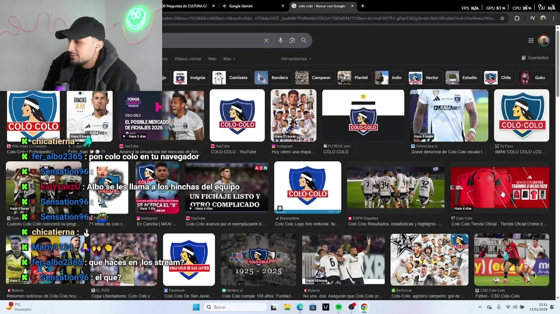Open the Colo-Colo Tienda Oficial red training wear image
The width and height of the screenshot is (560, 314).
coord(500,188)
